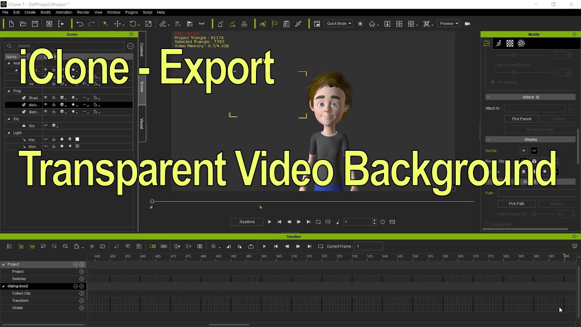Image resolution: width=581 pixels, height=327 pixels.
Task: Select the Tessellation radio button
Action: (x=493, y=82)
